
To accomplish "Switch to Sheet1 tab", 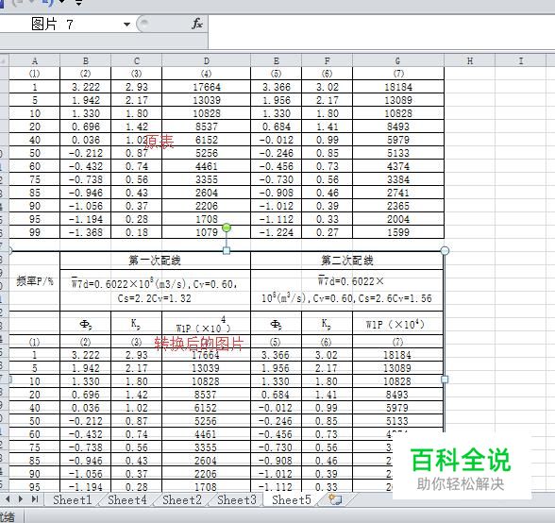I will (x=72, y=499).
